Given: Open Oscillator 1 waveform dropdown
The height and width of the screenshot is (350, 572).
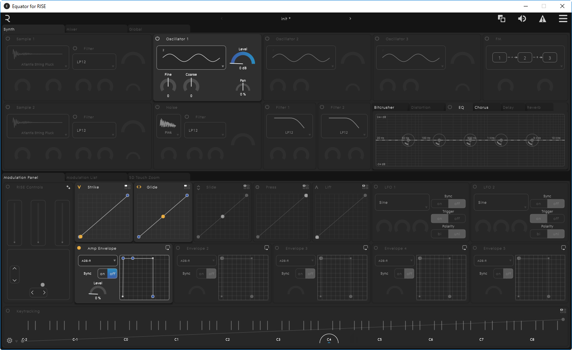Looking at the screenshot, I should 191,58.
